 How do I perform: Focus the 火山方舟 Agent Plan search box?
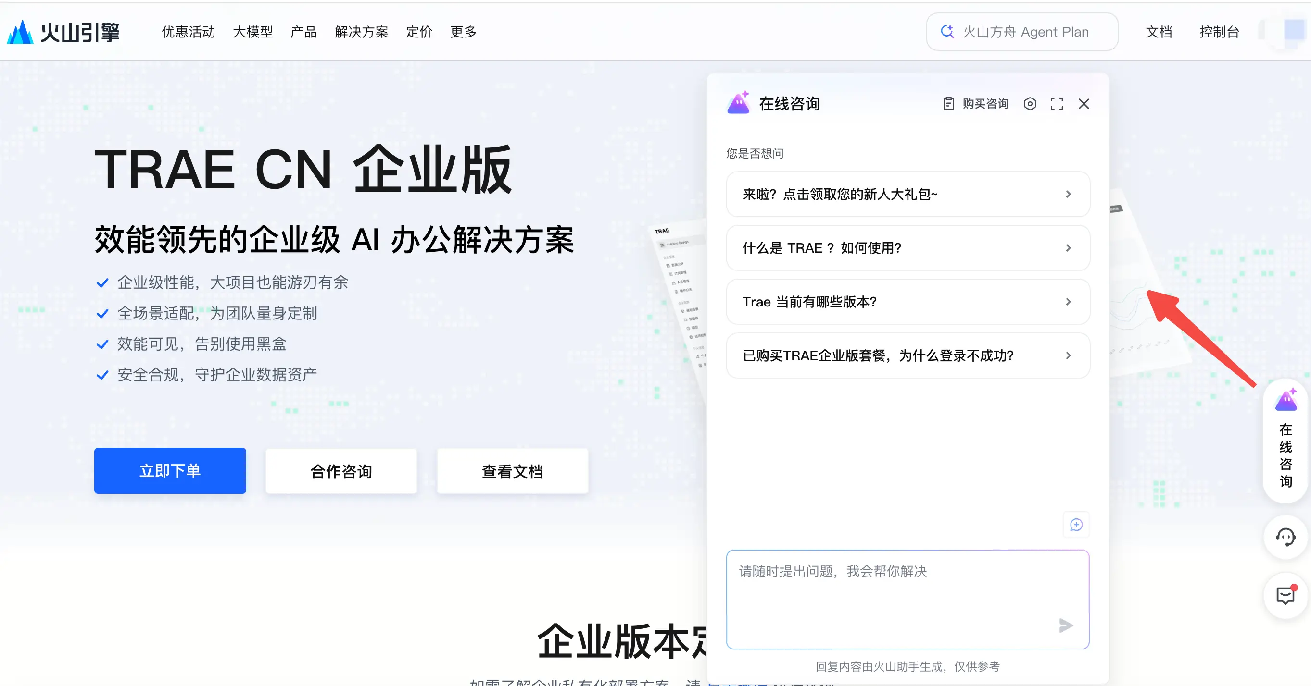point(1022,32)
